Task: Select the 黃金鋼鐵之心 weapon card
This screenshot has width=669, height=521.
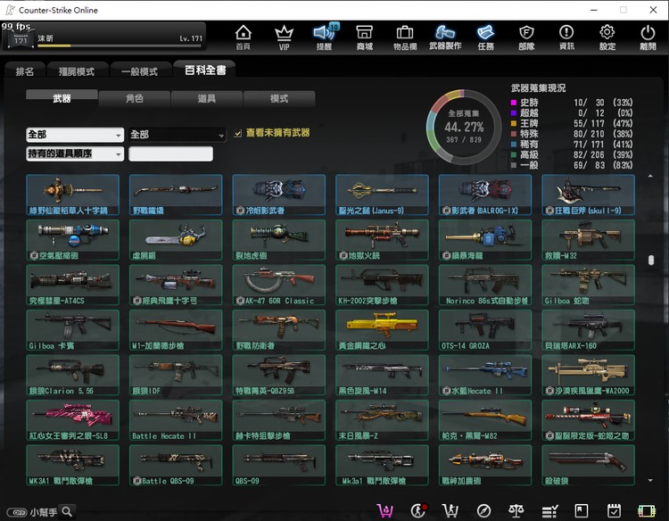Action: (382, 330)
